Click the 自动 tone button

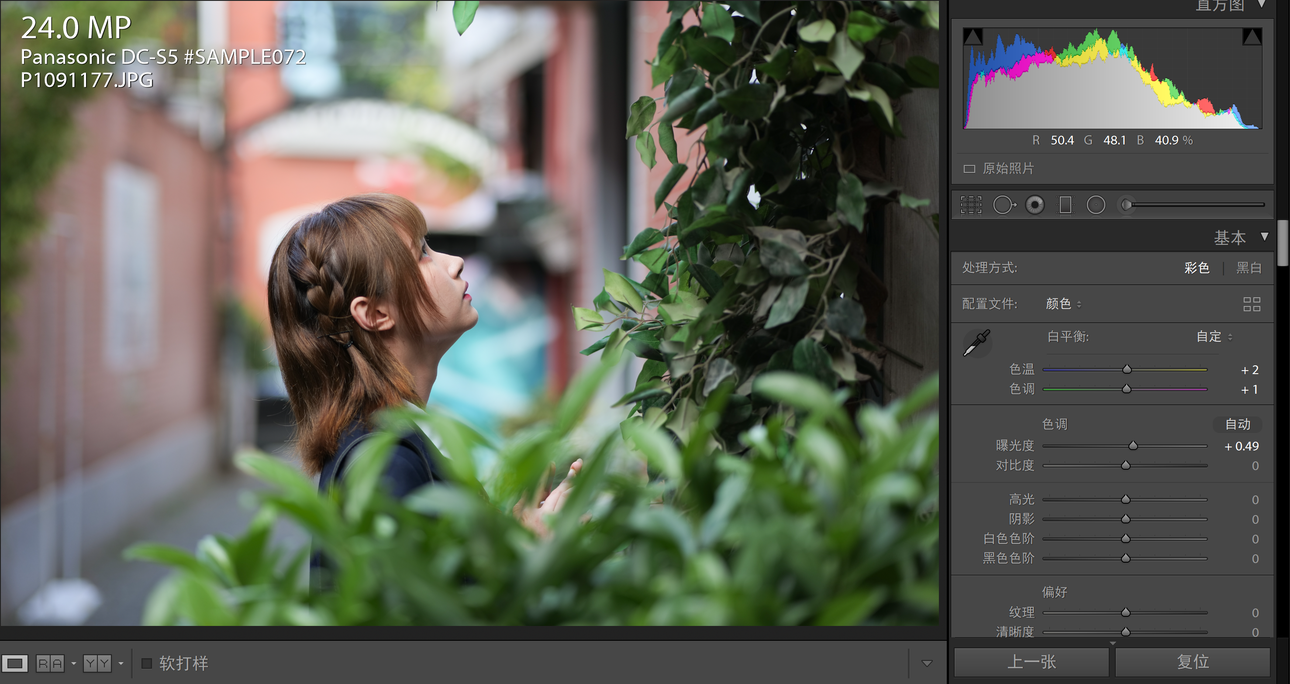1238,424
